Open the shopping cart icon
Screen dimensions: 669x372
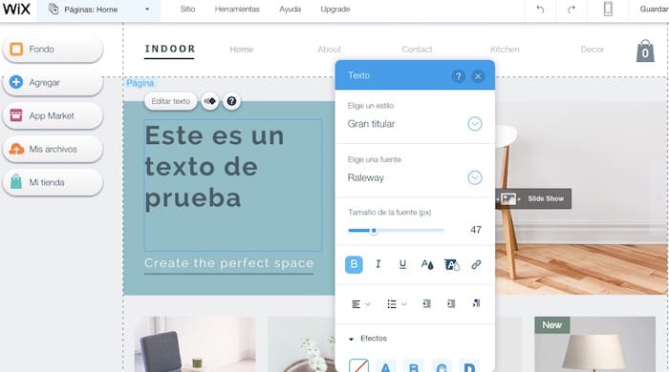click(x=645, y=52)
